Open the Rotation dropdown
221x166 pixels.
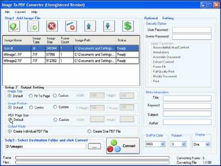(x=184, y=144)
